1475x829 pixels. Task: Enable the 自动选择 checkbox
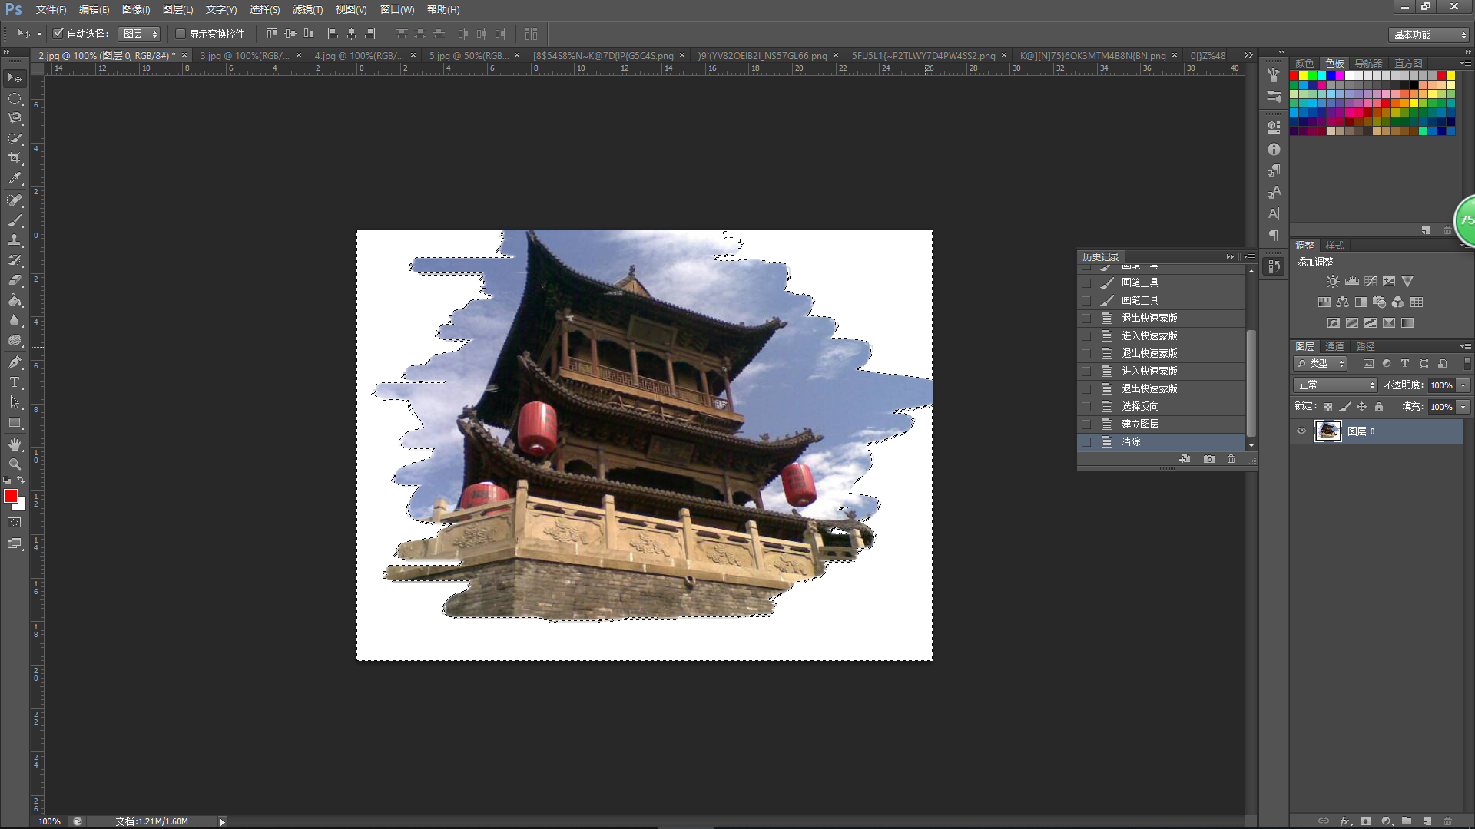[58, 33]
